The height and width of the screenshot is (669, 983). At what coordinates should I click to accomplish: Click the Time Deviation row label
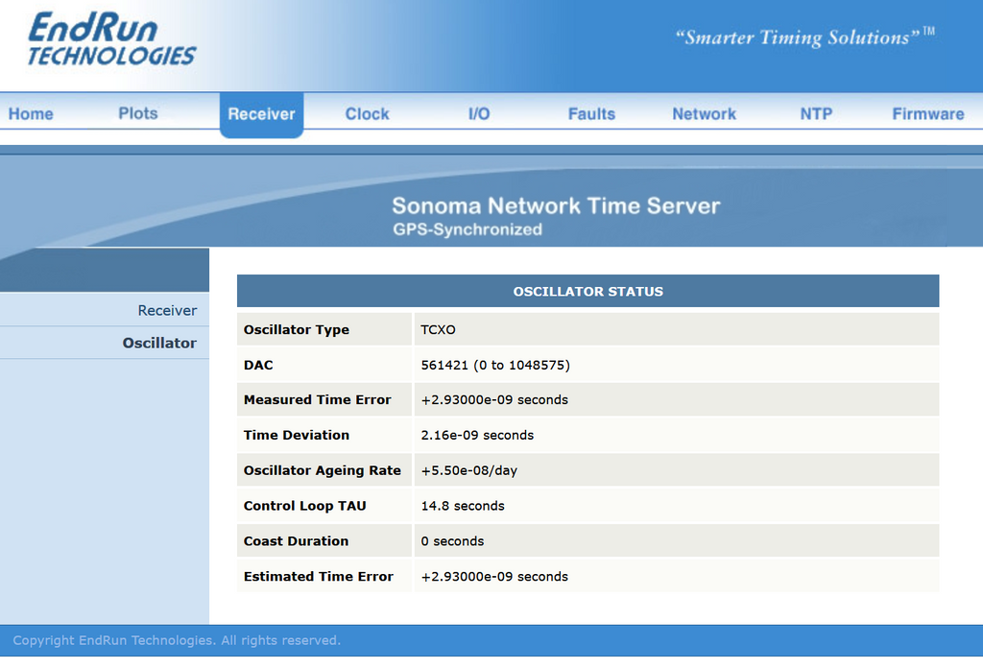(296, 435)
